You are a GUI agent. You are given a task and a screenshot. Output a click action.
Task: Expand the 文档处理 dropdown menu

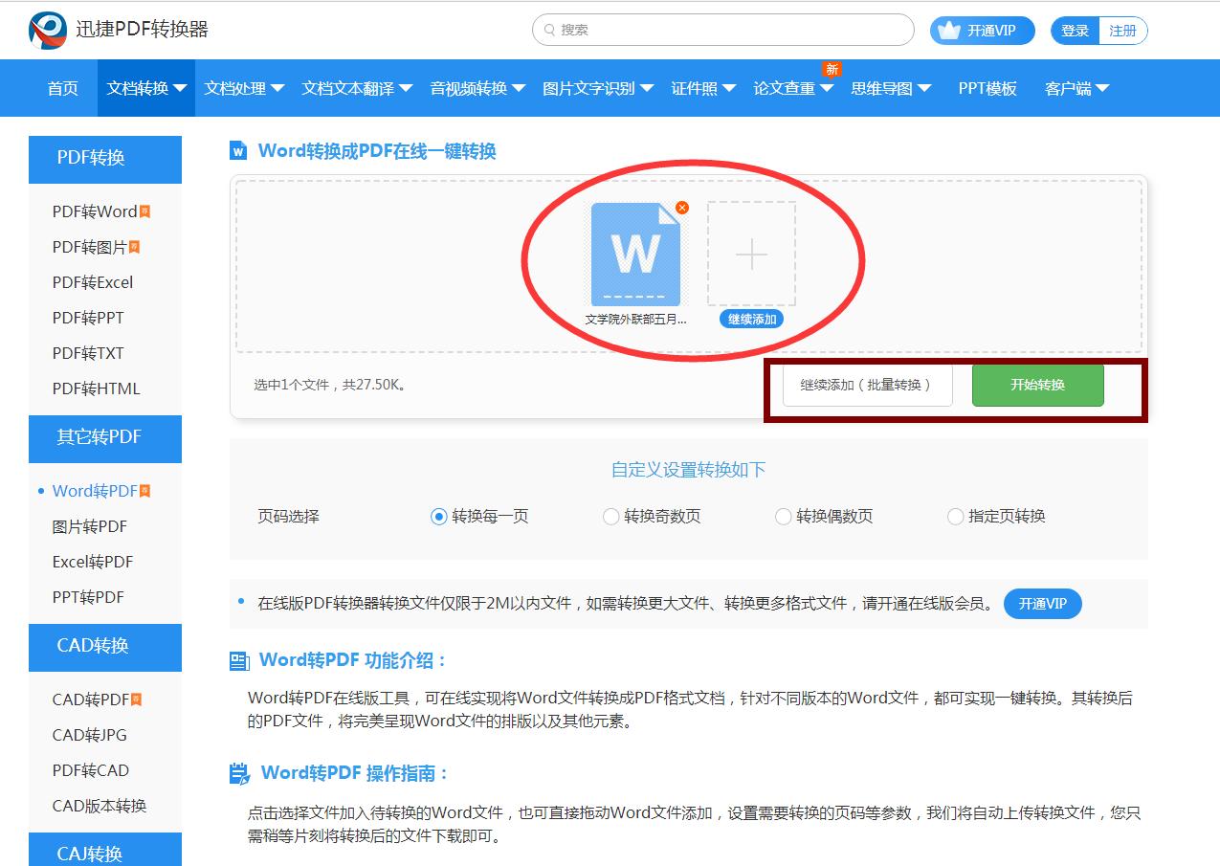point(236,87)
